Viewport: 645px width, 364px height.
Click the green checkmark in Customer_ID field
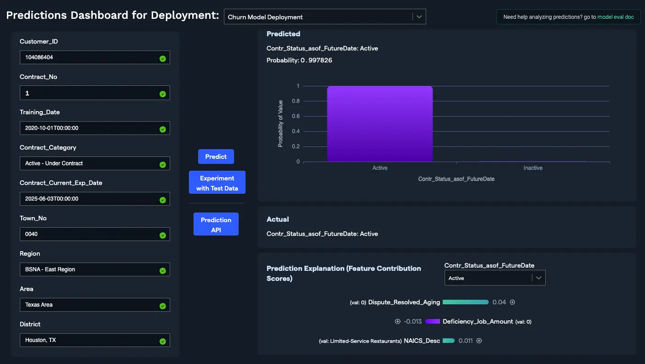[x=162, y=58]
